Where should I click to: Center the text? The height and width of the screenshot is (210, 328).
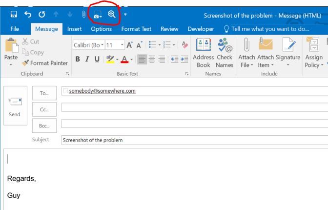[152, 59]
